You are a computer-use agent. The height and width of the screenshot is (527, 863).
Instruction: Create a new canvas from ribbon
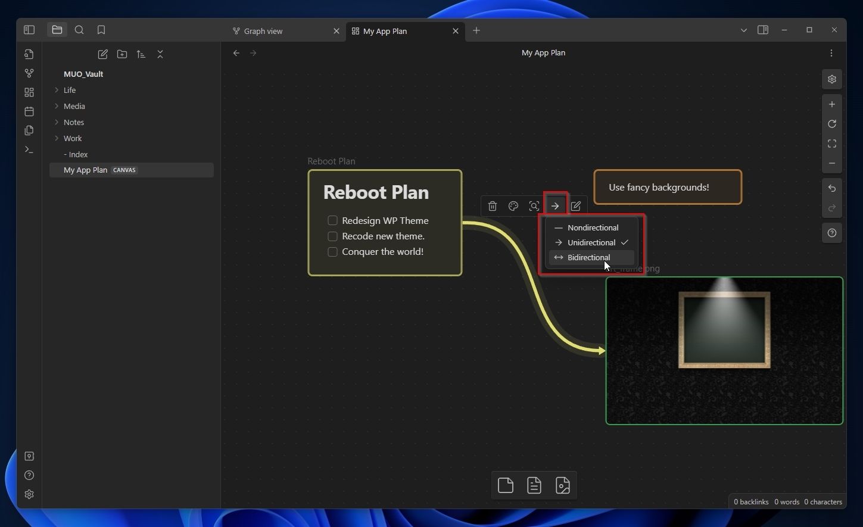(x=29, y=92)
